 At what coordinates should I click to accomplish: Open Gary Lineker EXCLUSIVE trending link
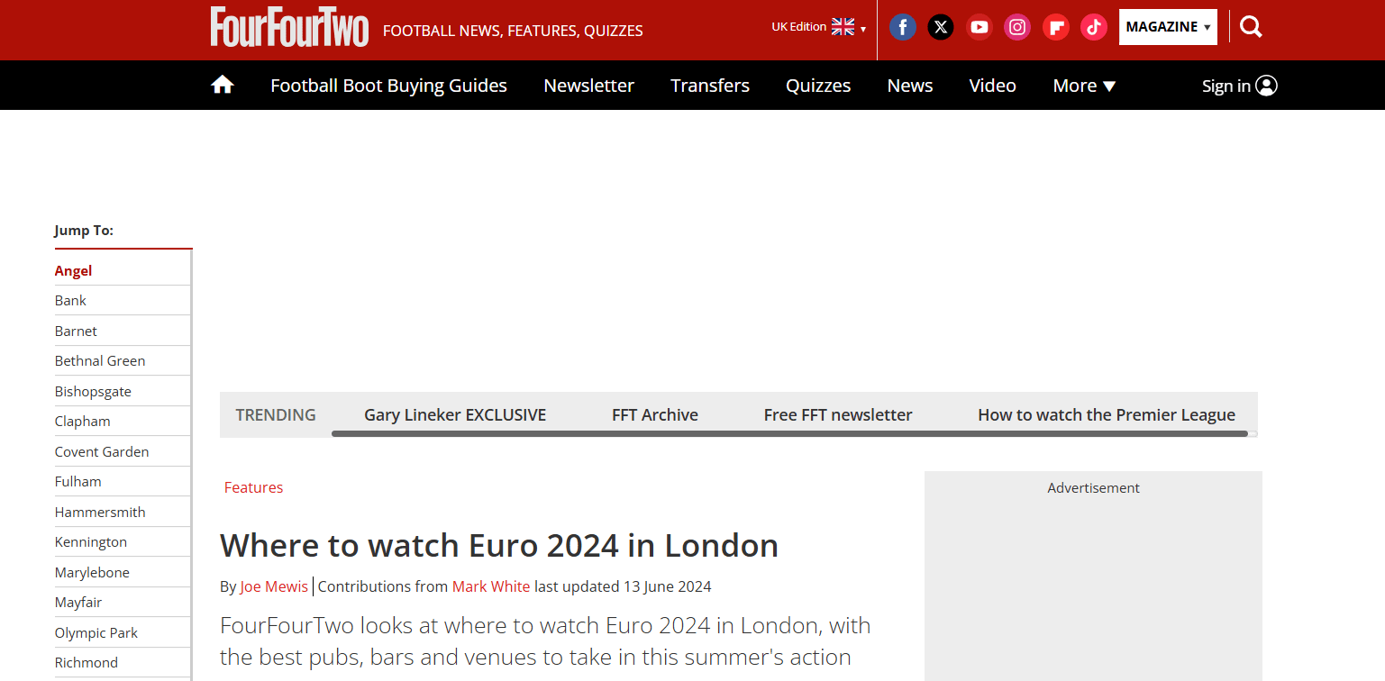[455, 414]
